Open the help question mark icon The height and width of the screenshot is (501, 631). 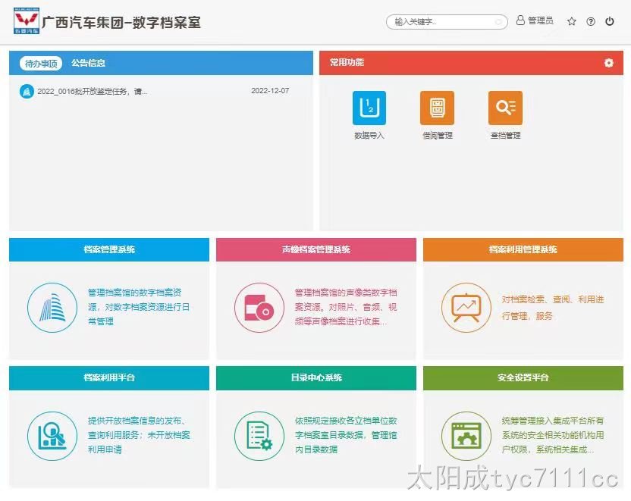pyautogui.click(x=590, y=21)
